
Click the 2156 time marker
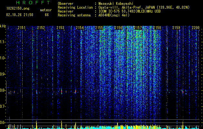tap(118, 28)
